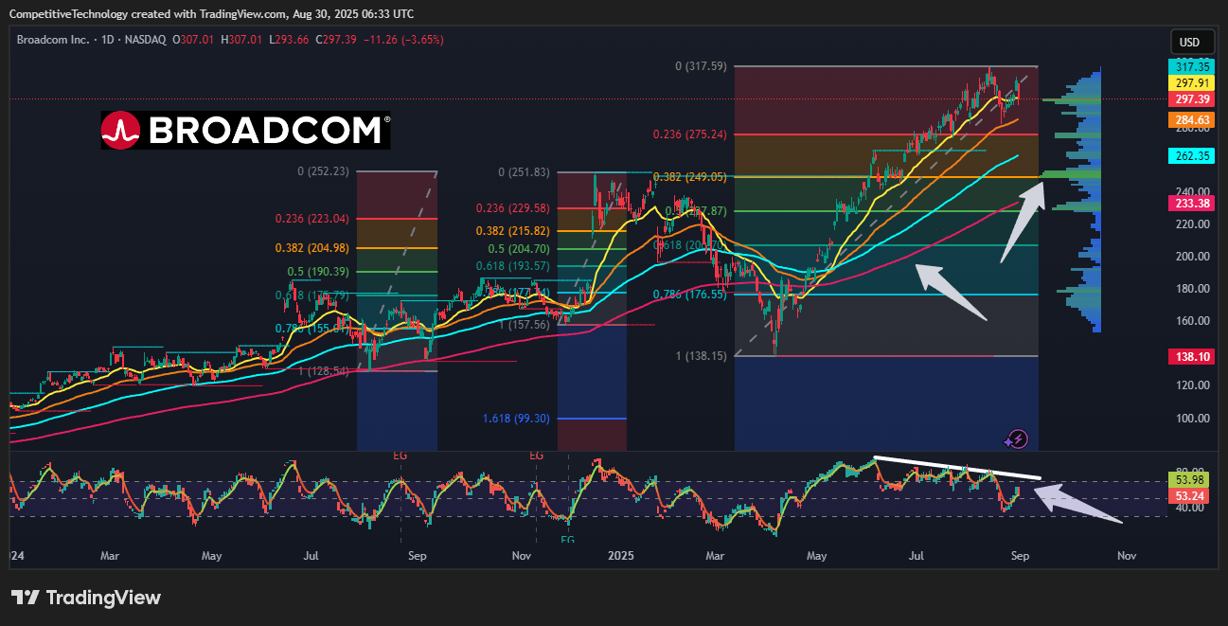
Task: Select the 138.10 Fibonacci level price label
Action: click(1189, 356)
